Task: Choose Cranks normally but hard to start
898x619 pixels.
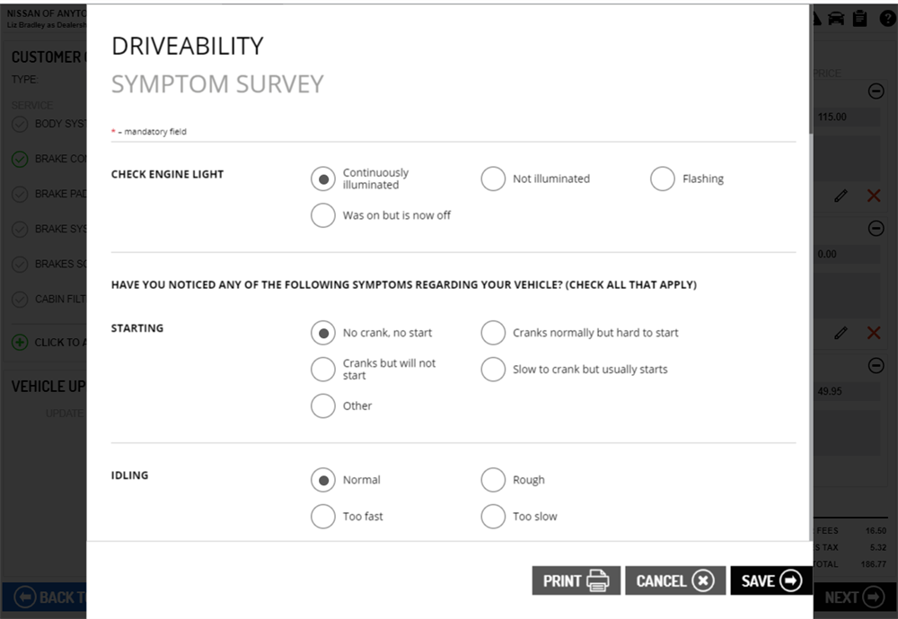Action: (493, 333)
